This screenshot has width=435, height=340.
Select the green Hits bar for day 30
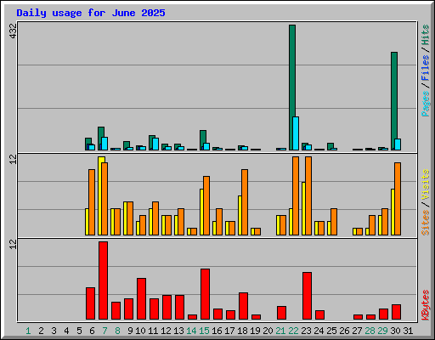[394, 101]
